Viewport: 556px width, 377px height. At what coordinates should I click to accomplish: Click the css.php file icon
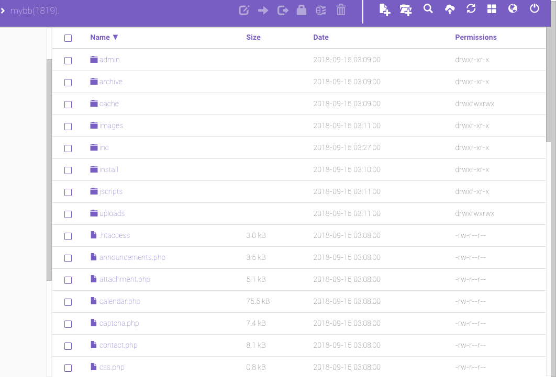tap(94, 367)
